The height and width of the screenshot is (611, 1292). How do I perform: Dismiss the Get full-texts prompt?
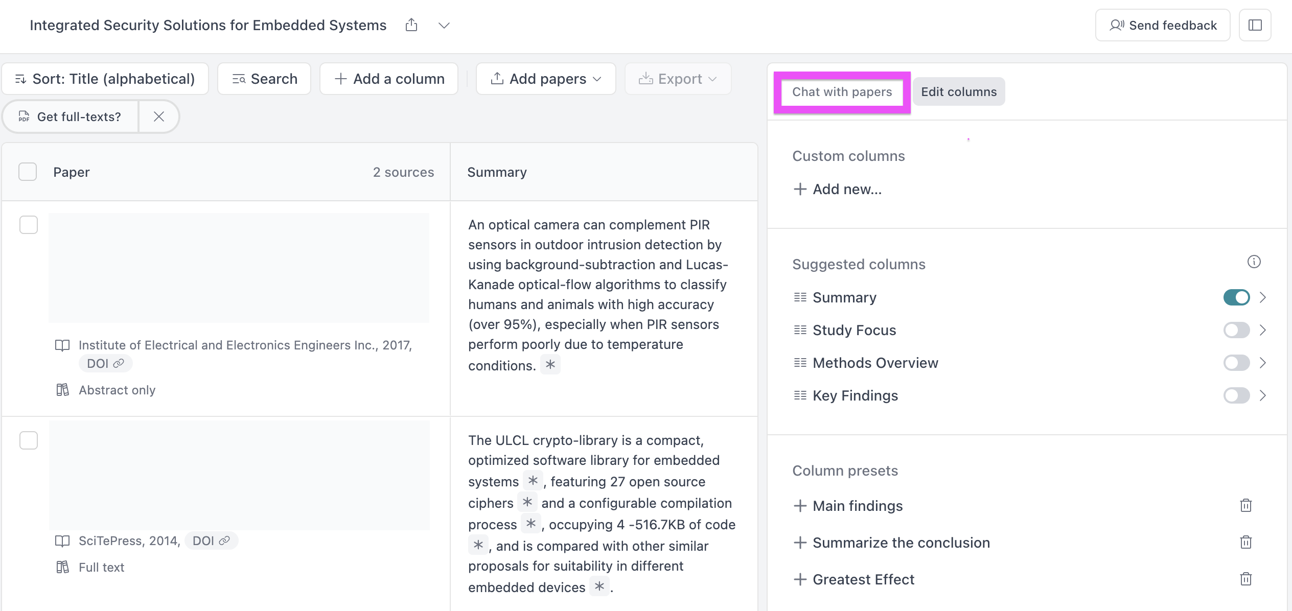tap(159, 116)
